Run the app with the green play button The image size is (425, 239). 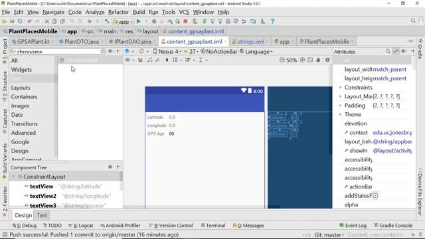(x=139, y=21)
